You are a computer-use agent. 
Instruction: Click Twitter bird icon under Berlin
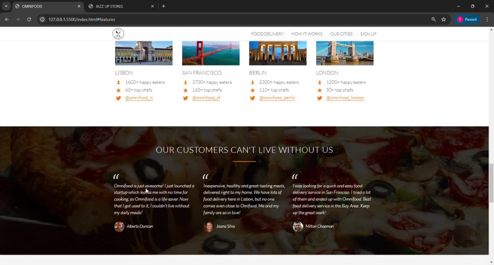[252, 98]
